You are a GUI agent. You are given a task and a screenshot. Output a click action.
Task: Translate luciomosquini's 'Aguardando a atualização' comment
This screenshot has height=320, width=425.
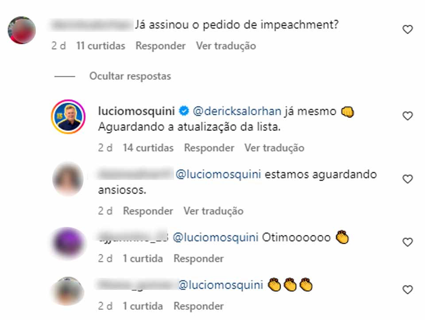pos(274,148)
